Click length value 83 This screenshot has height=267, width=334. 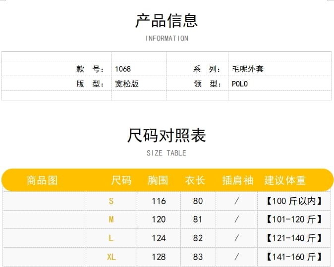pos(198,257)
